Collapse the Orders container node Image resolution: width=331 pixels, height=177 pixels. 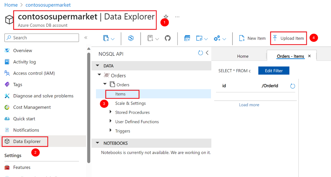pos(105,84)
